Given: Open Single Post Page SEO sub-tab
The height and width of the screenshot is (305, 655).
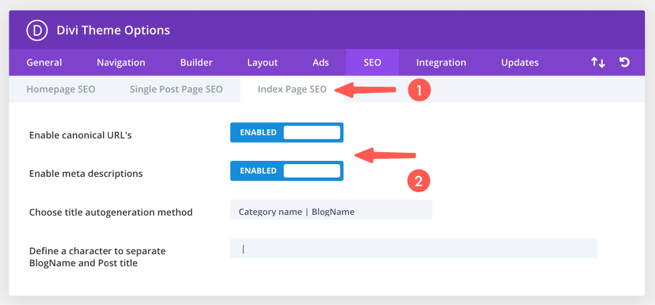Looking at the screenshot, I should [x=176, y=89].
